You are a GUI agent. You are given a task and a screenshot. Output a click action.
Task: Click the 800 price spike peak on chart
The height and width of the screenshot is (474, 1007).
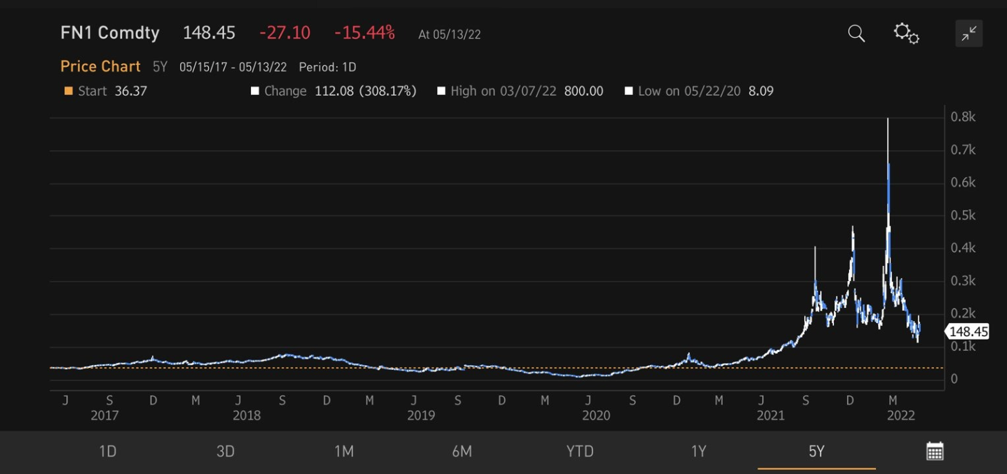click(888, 120)
